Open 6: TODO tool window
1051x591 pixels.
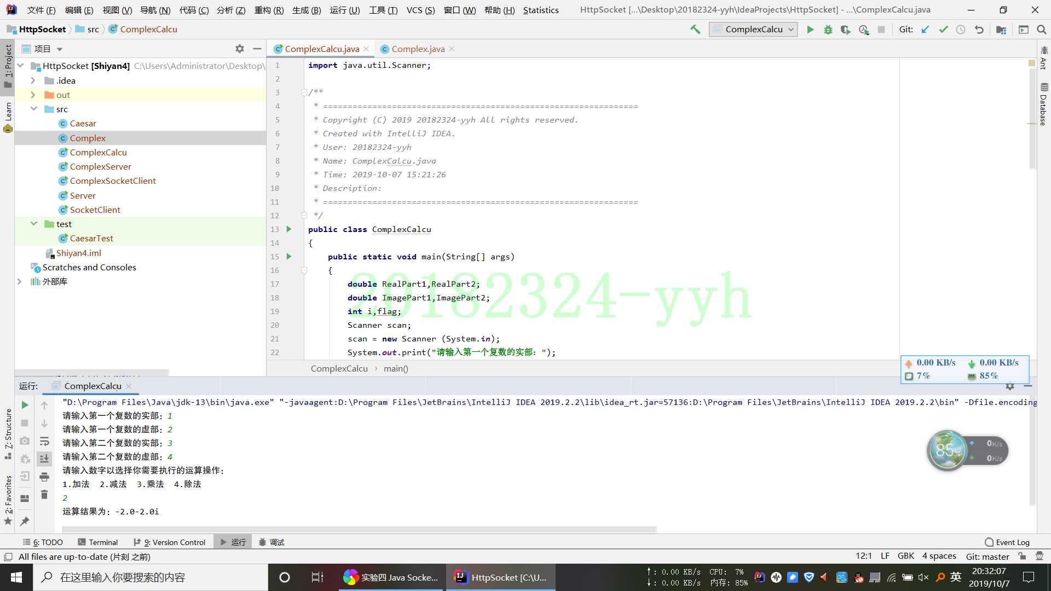[43, 542]
